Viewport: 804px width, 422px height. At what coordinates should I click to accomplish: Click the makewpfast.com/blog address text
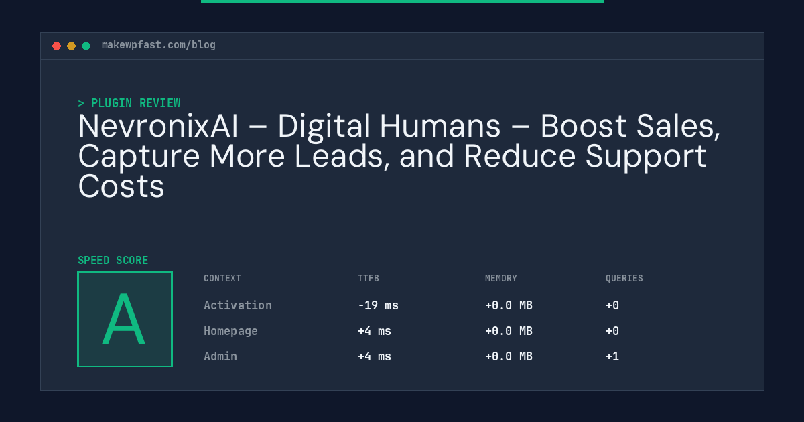(159, 45)
